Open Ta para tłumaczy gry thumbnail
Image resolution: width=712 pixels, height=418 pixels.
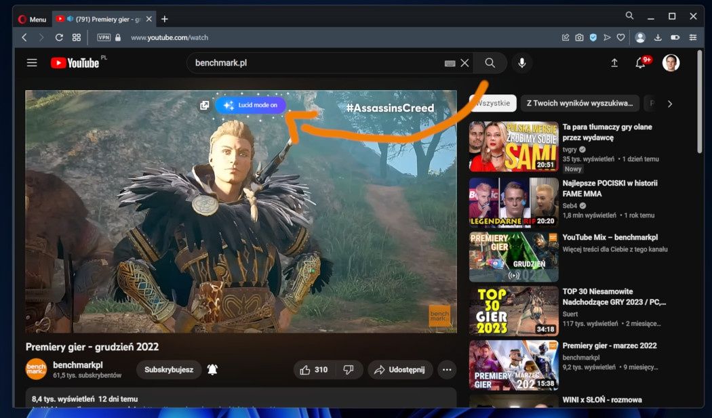click(x=513, y=146)
